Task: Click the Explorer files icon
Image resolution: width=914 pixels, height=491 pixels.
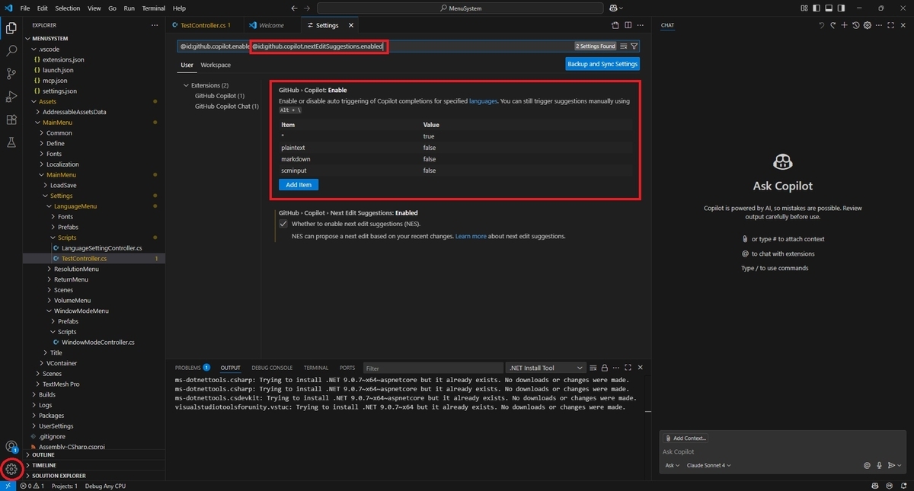Action: click(11, 28)
